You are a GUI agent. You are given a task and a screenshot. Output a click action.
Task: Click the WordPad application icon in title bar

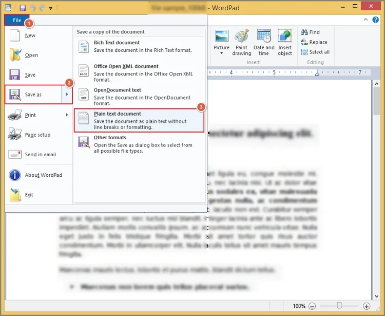(8, 8)
